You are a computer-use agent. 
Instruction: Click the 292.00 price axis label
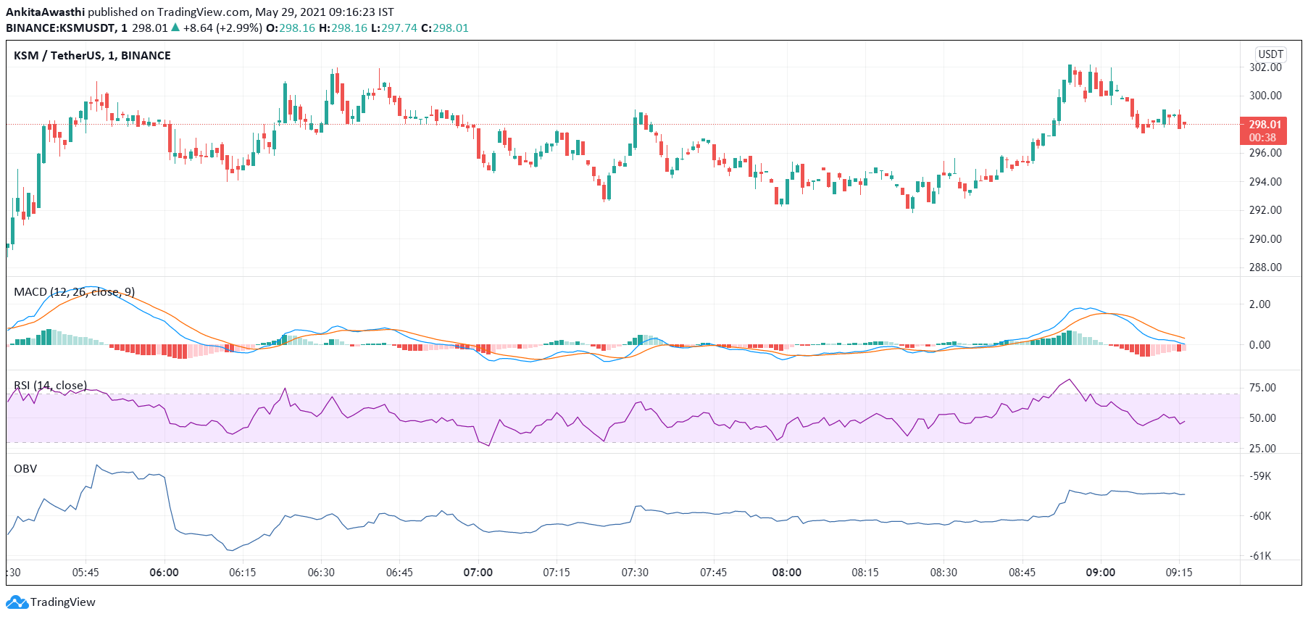pyautogui.click(x=1265, y=210)
